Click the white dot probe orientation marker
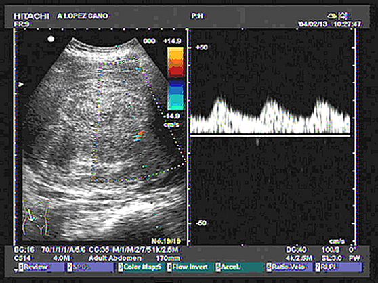Screen dimensions: 378x283 (x=51, y=39)
